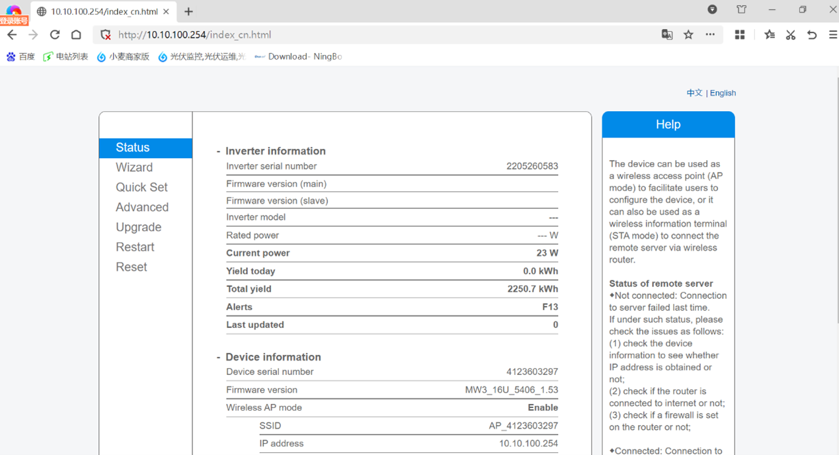Image resolution: width=839 pixels, height=455 pixels.
Task: Open the favorites list icon
Action: (770, 35)
